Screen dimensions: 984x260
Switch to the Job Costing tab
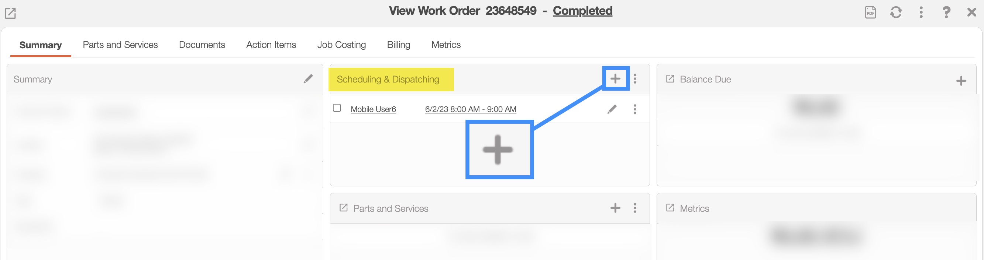tap(341, 45)
